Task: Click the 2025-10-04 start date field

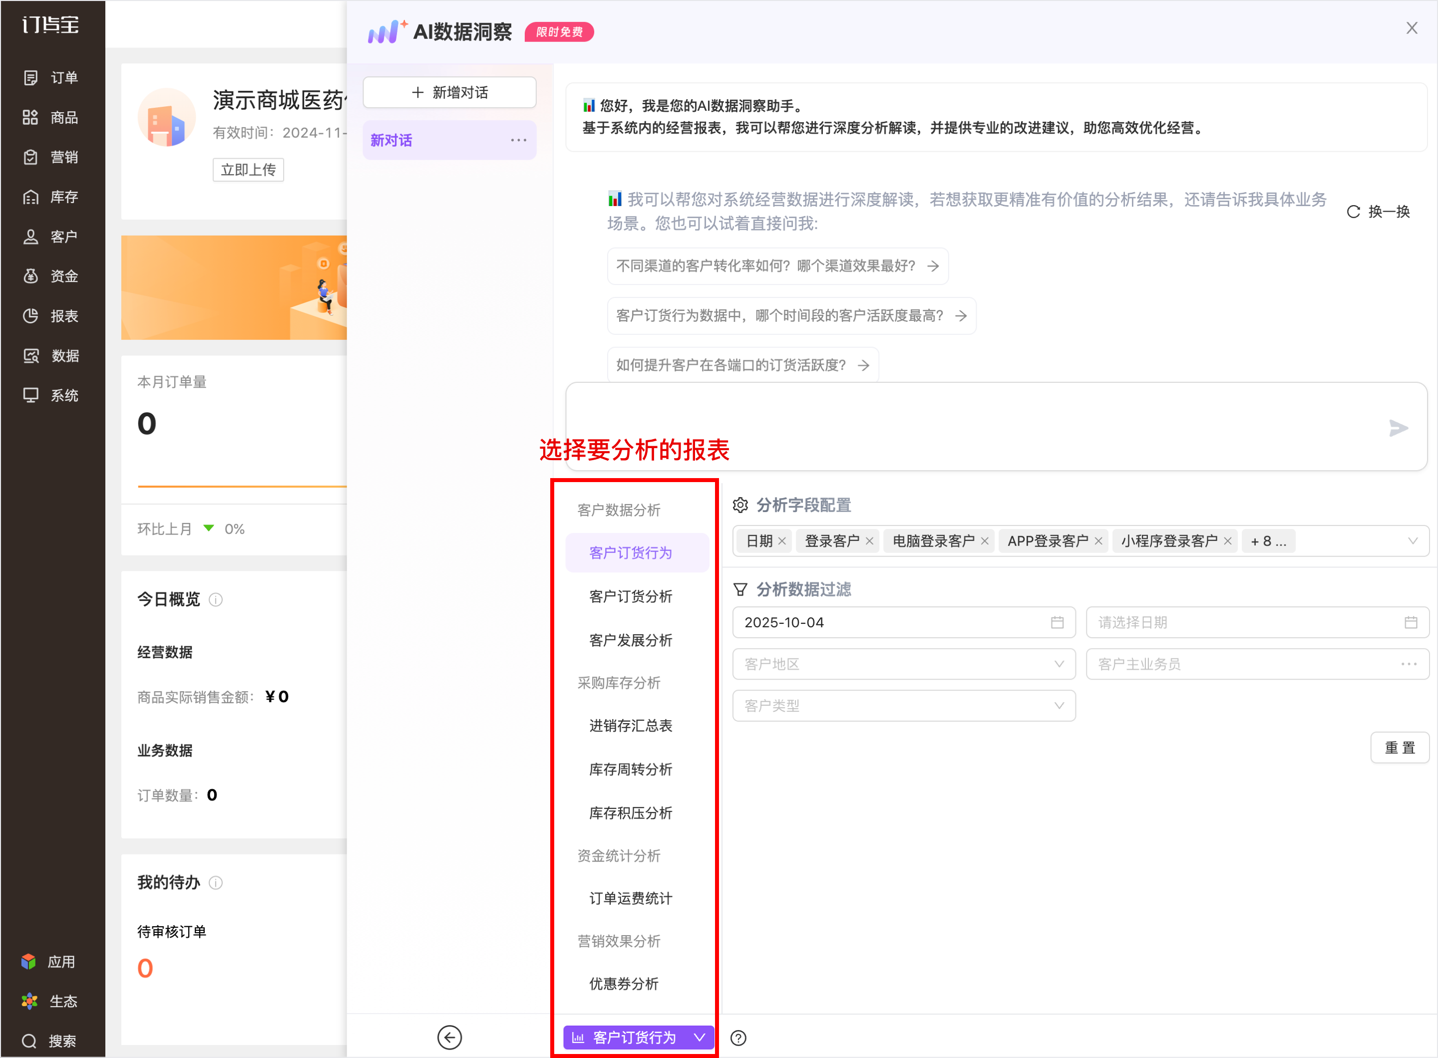Action: point(903,622)
